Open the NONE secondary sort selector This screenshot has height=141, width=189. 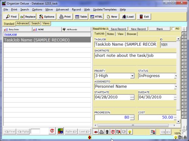(x=47, y=29)
